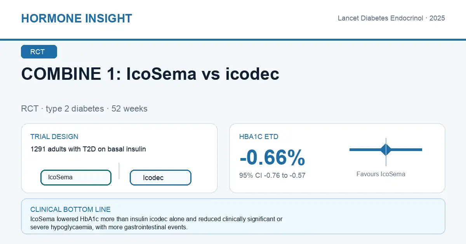This screenshot has height=244, width=466.
Task: Click the Favours IcoSema label
Action: pyautogui.click(x=381, y=174)
